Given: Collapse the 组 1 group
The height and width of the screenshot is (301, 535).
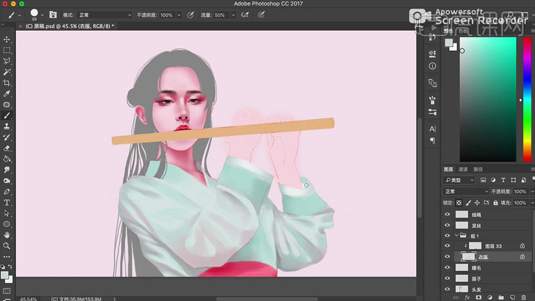Looking at the screenshot, I should coord(457,236).
